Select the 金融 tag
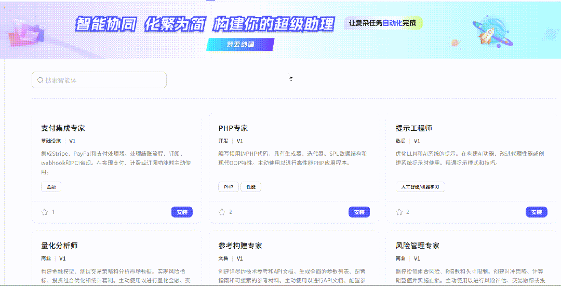The width and height of the screenshot is (561, 286). pos(51,187)
